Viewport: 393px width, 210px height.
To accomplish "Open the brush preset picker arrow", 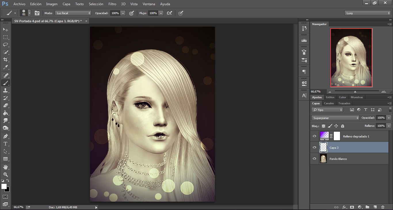I will 29,13.
